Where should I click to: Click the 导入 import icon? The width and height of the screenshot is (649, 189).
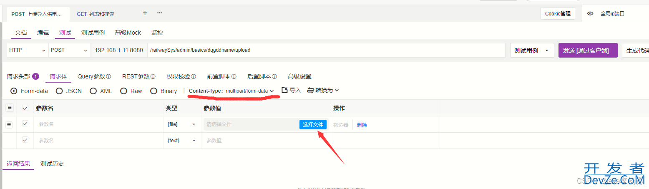285,91
